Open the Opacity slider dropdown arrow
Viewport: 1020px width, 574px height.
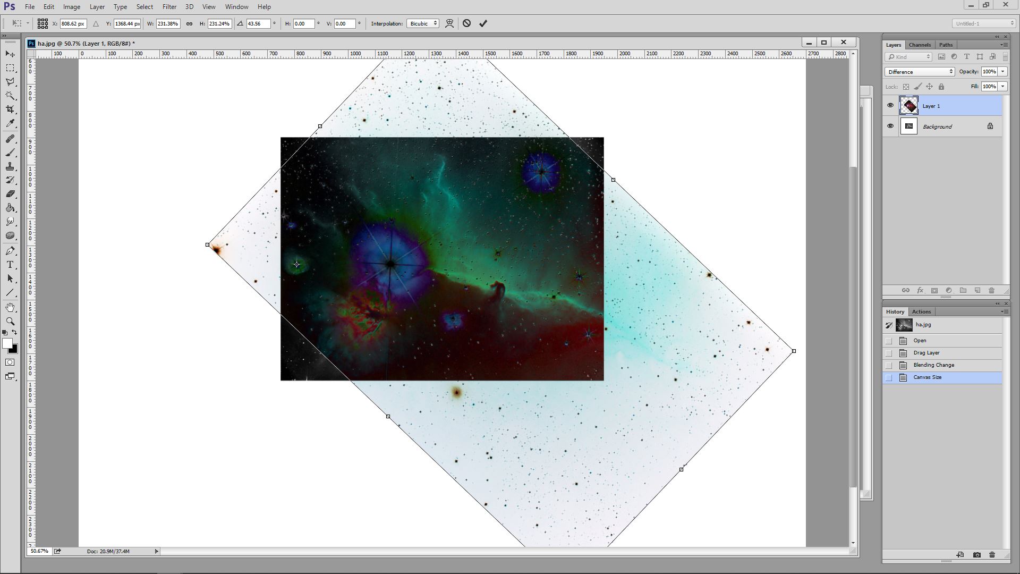click(1002, 72)
